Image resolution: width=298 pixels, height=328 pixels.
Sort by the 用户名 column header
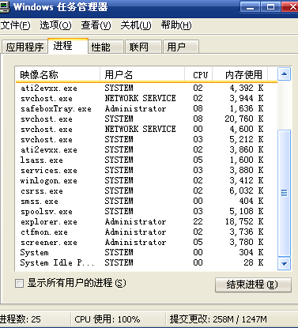[x=142, y=74]
